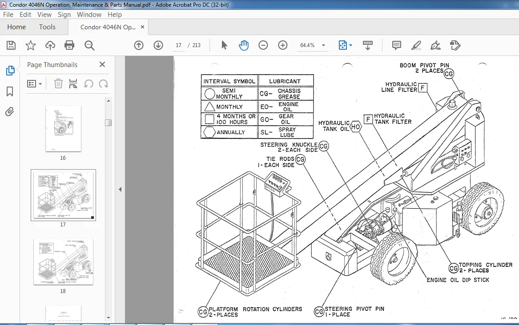
Task: Select the page 16 thumbnail
Action: (63, 129)
